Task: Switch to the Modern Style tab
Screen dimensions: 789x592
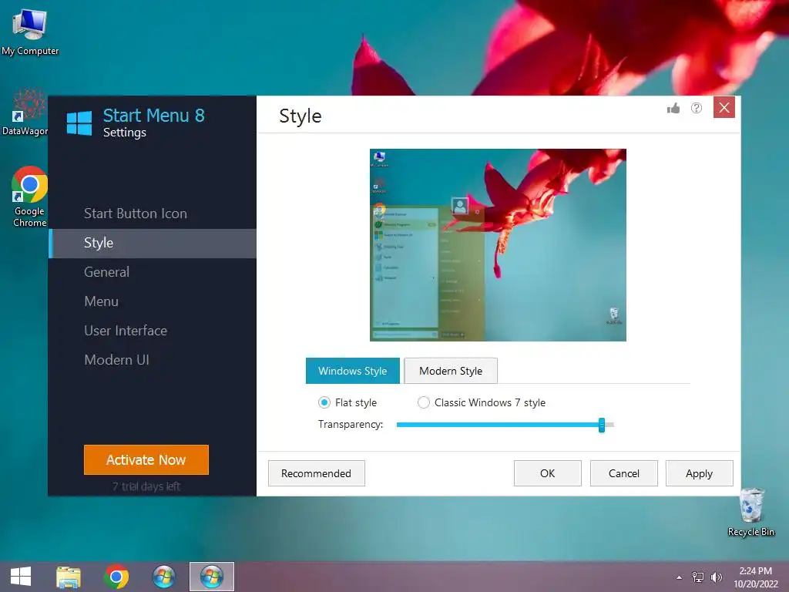Action: coord(451,371)
